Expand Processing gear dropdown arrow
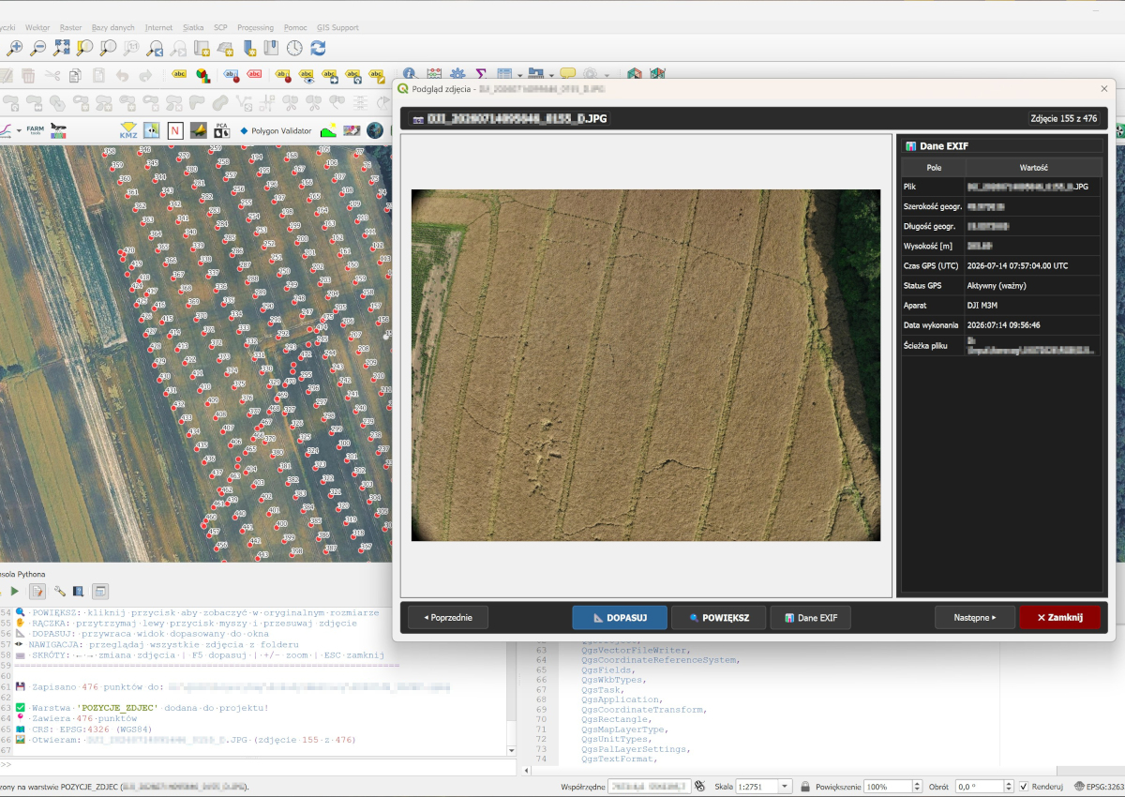The width and height of the screenshot is (1125, 797). [607, 75]
